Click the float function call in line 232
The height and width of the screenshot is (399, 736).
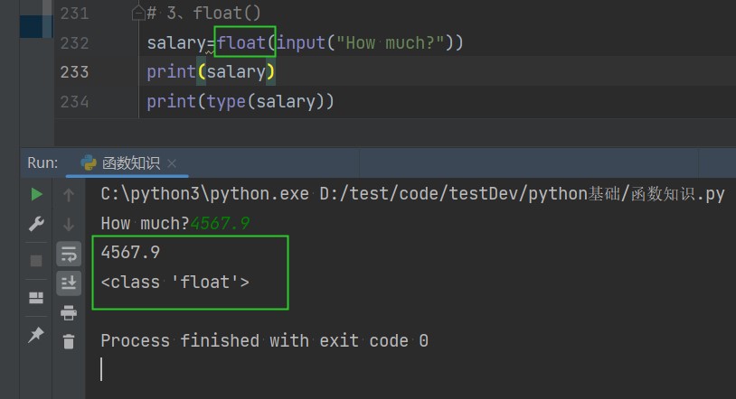242,42
